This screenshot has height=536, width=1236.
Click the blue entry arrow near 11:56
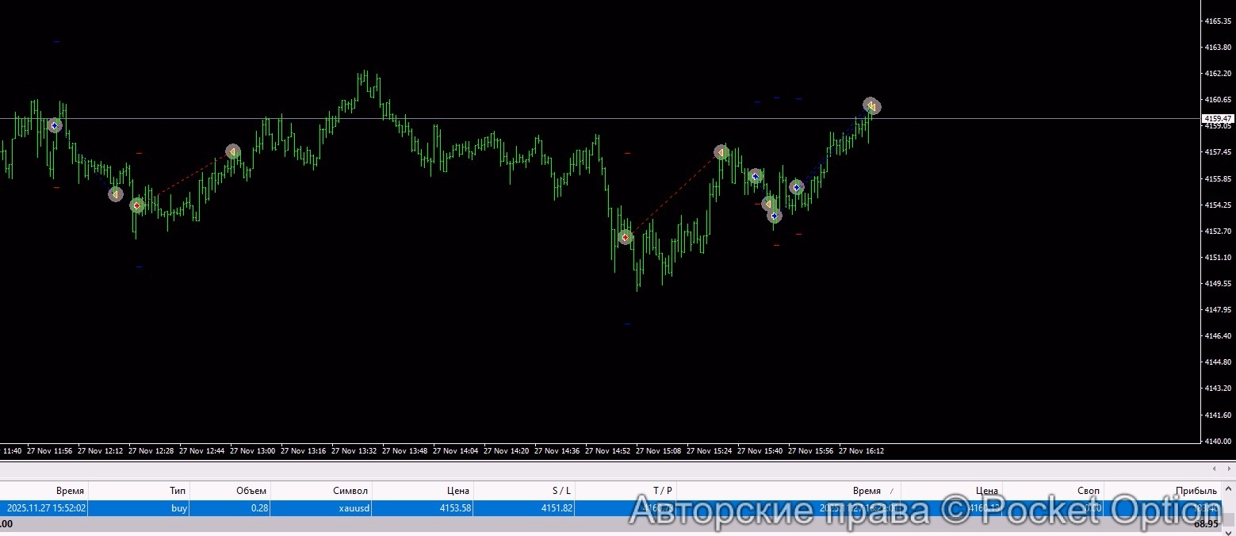click(x=54, y=125)
